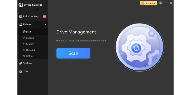
Task: Open the Restore submenu item
Action: [33, 44]
